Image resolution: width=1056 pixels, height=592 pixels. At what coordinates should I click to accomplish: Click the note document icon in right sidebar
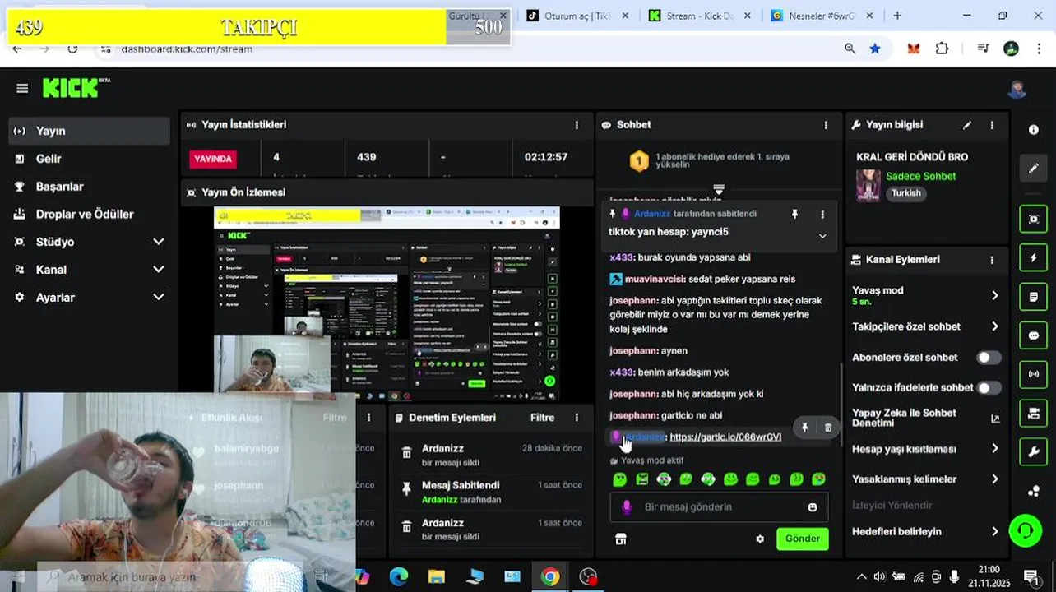click(x=1034, y=297)
